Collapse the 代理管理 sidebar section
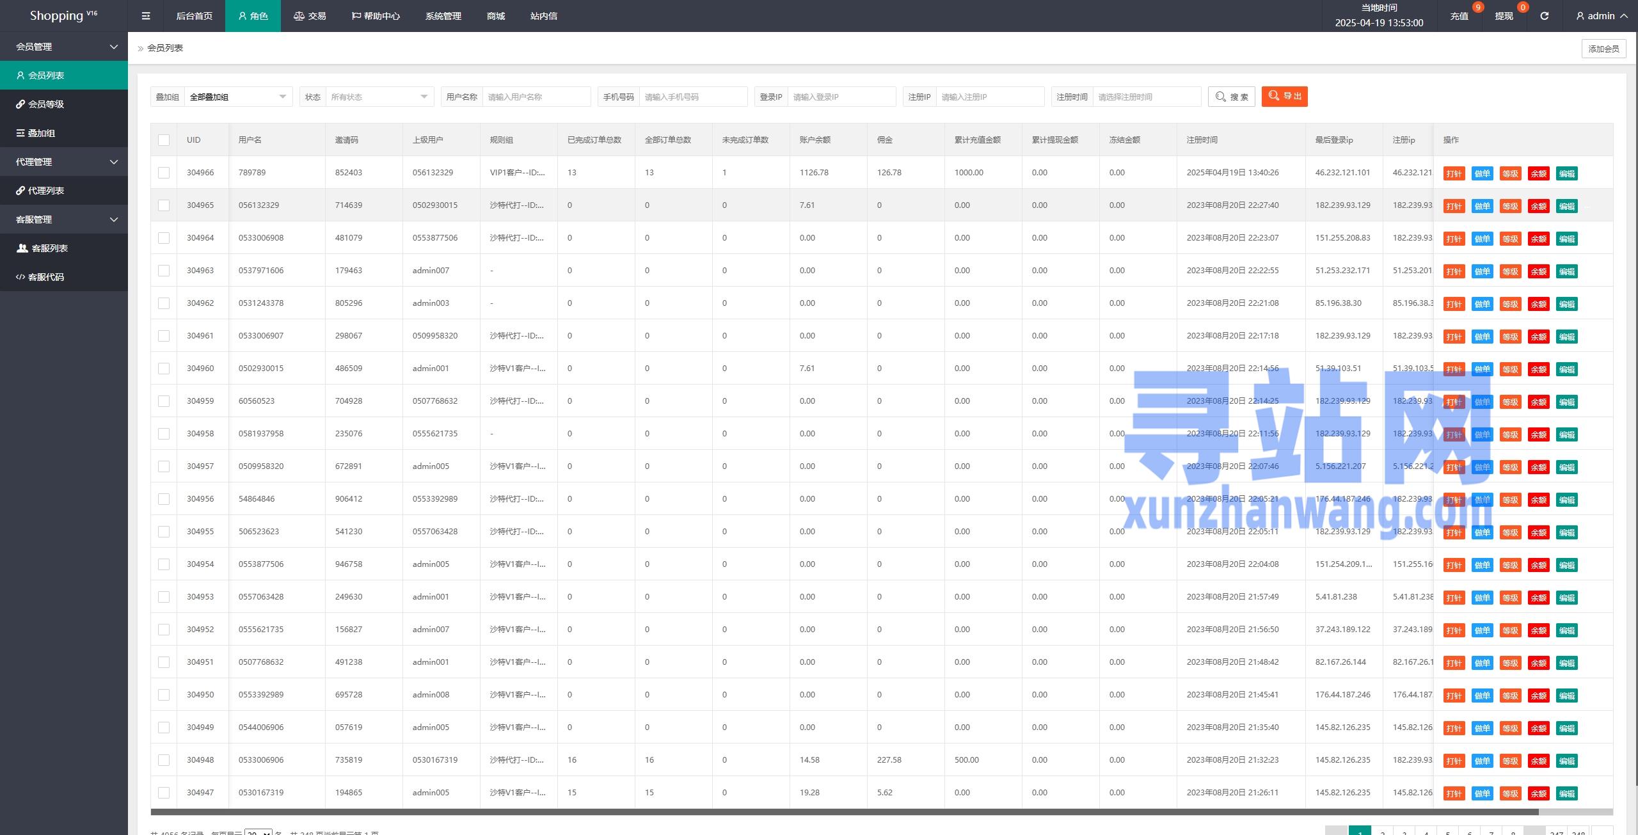The height and width of the screenshot is (835, 1638). pyautogui.click(x=64, y=162)
